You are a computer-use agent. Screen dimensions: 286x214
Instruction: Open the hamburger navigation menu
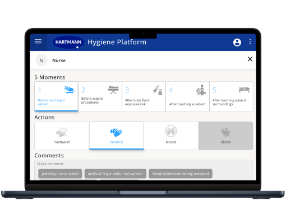(38, 41)
